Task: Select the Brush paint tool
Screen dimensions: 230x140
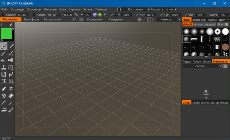Action: coord(4,46)
